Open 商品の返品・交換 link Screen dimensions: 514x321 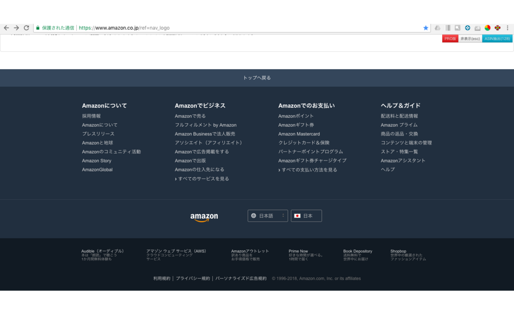[399, 133]
